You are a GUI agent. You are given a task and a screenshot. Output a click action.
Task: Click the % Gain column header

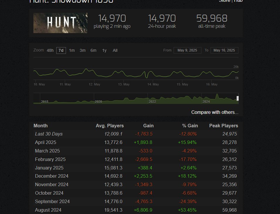190,126
